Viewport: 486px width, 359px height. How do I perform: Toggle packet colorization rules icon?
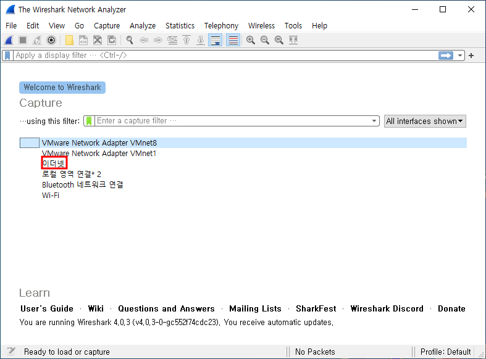[x=233, y=40]
